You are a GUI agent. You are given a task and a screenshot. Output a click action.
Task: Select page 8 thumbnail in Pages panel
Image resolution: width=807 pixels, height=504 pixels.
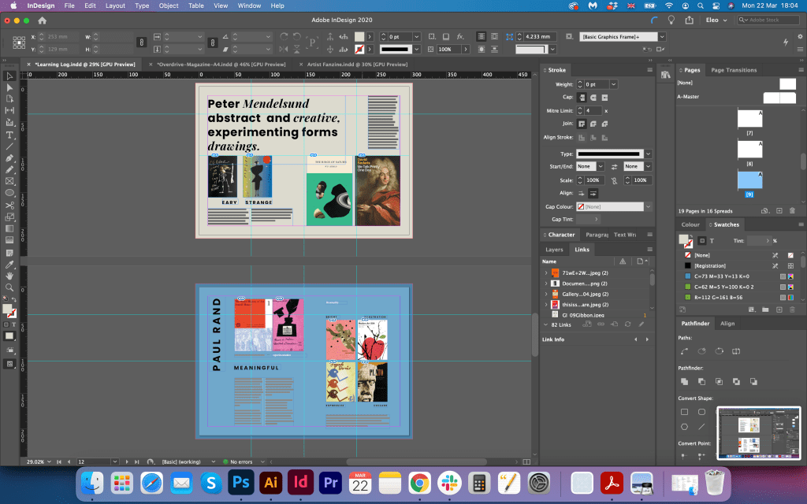pyautogui.click(x=750, y=148)
